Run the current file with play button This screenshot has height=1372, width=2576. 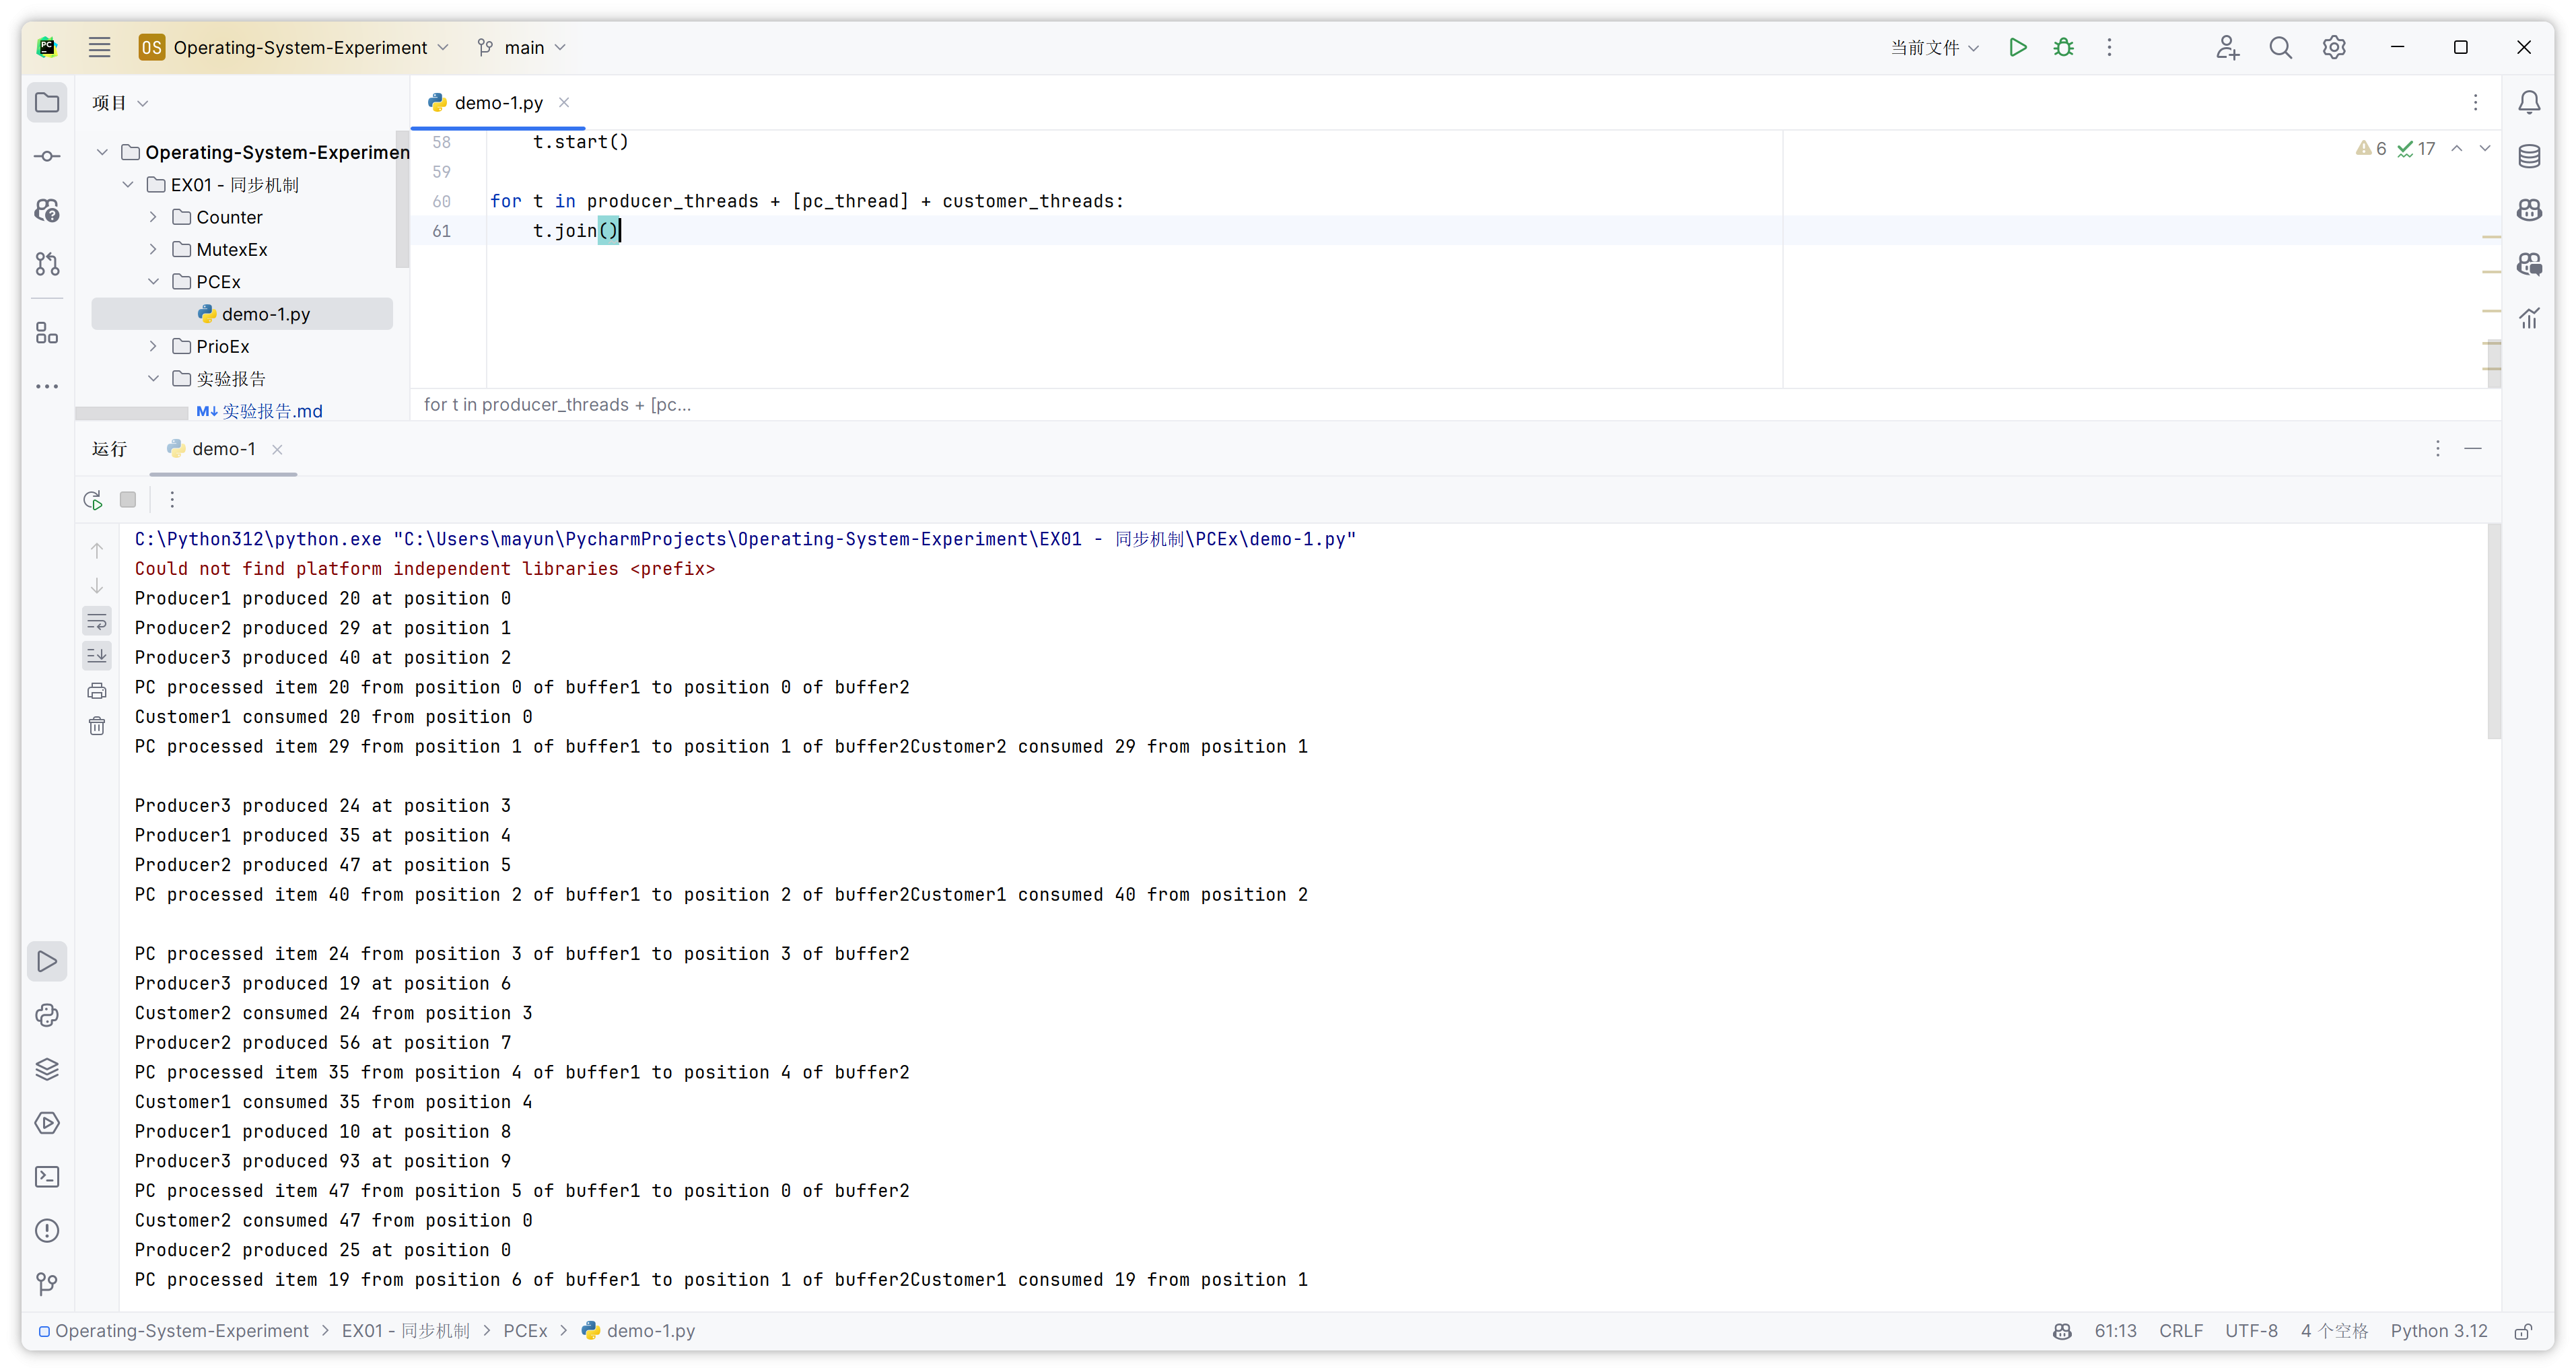(2017, 47)
